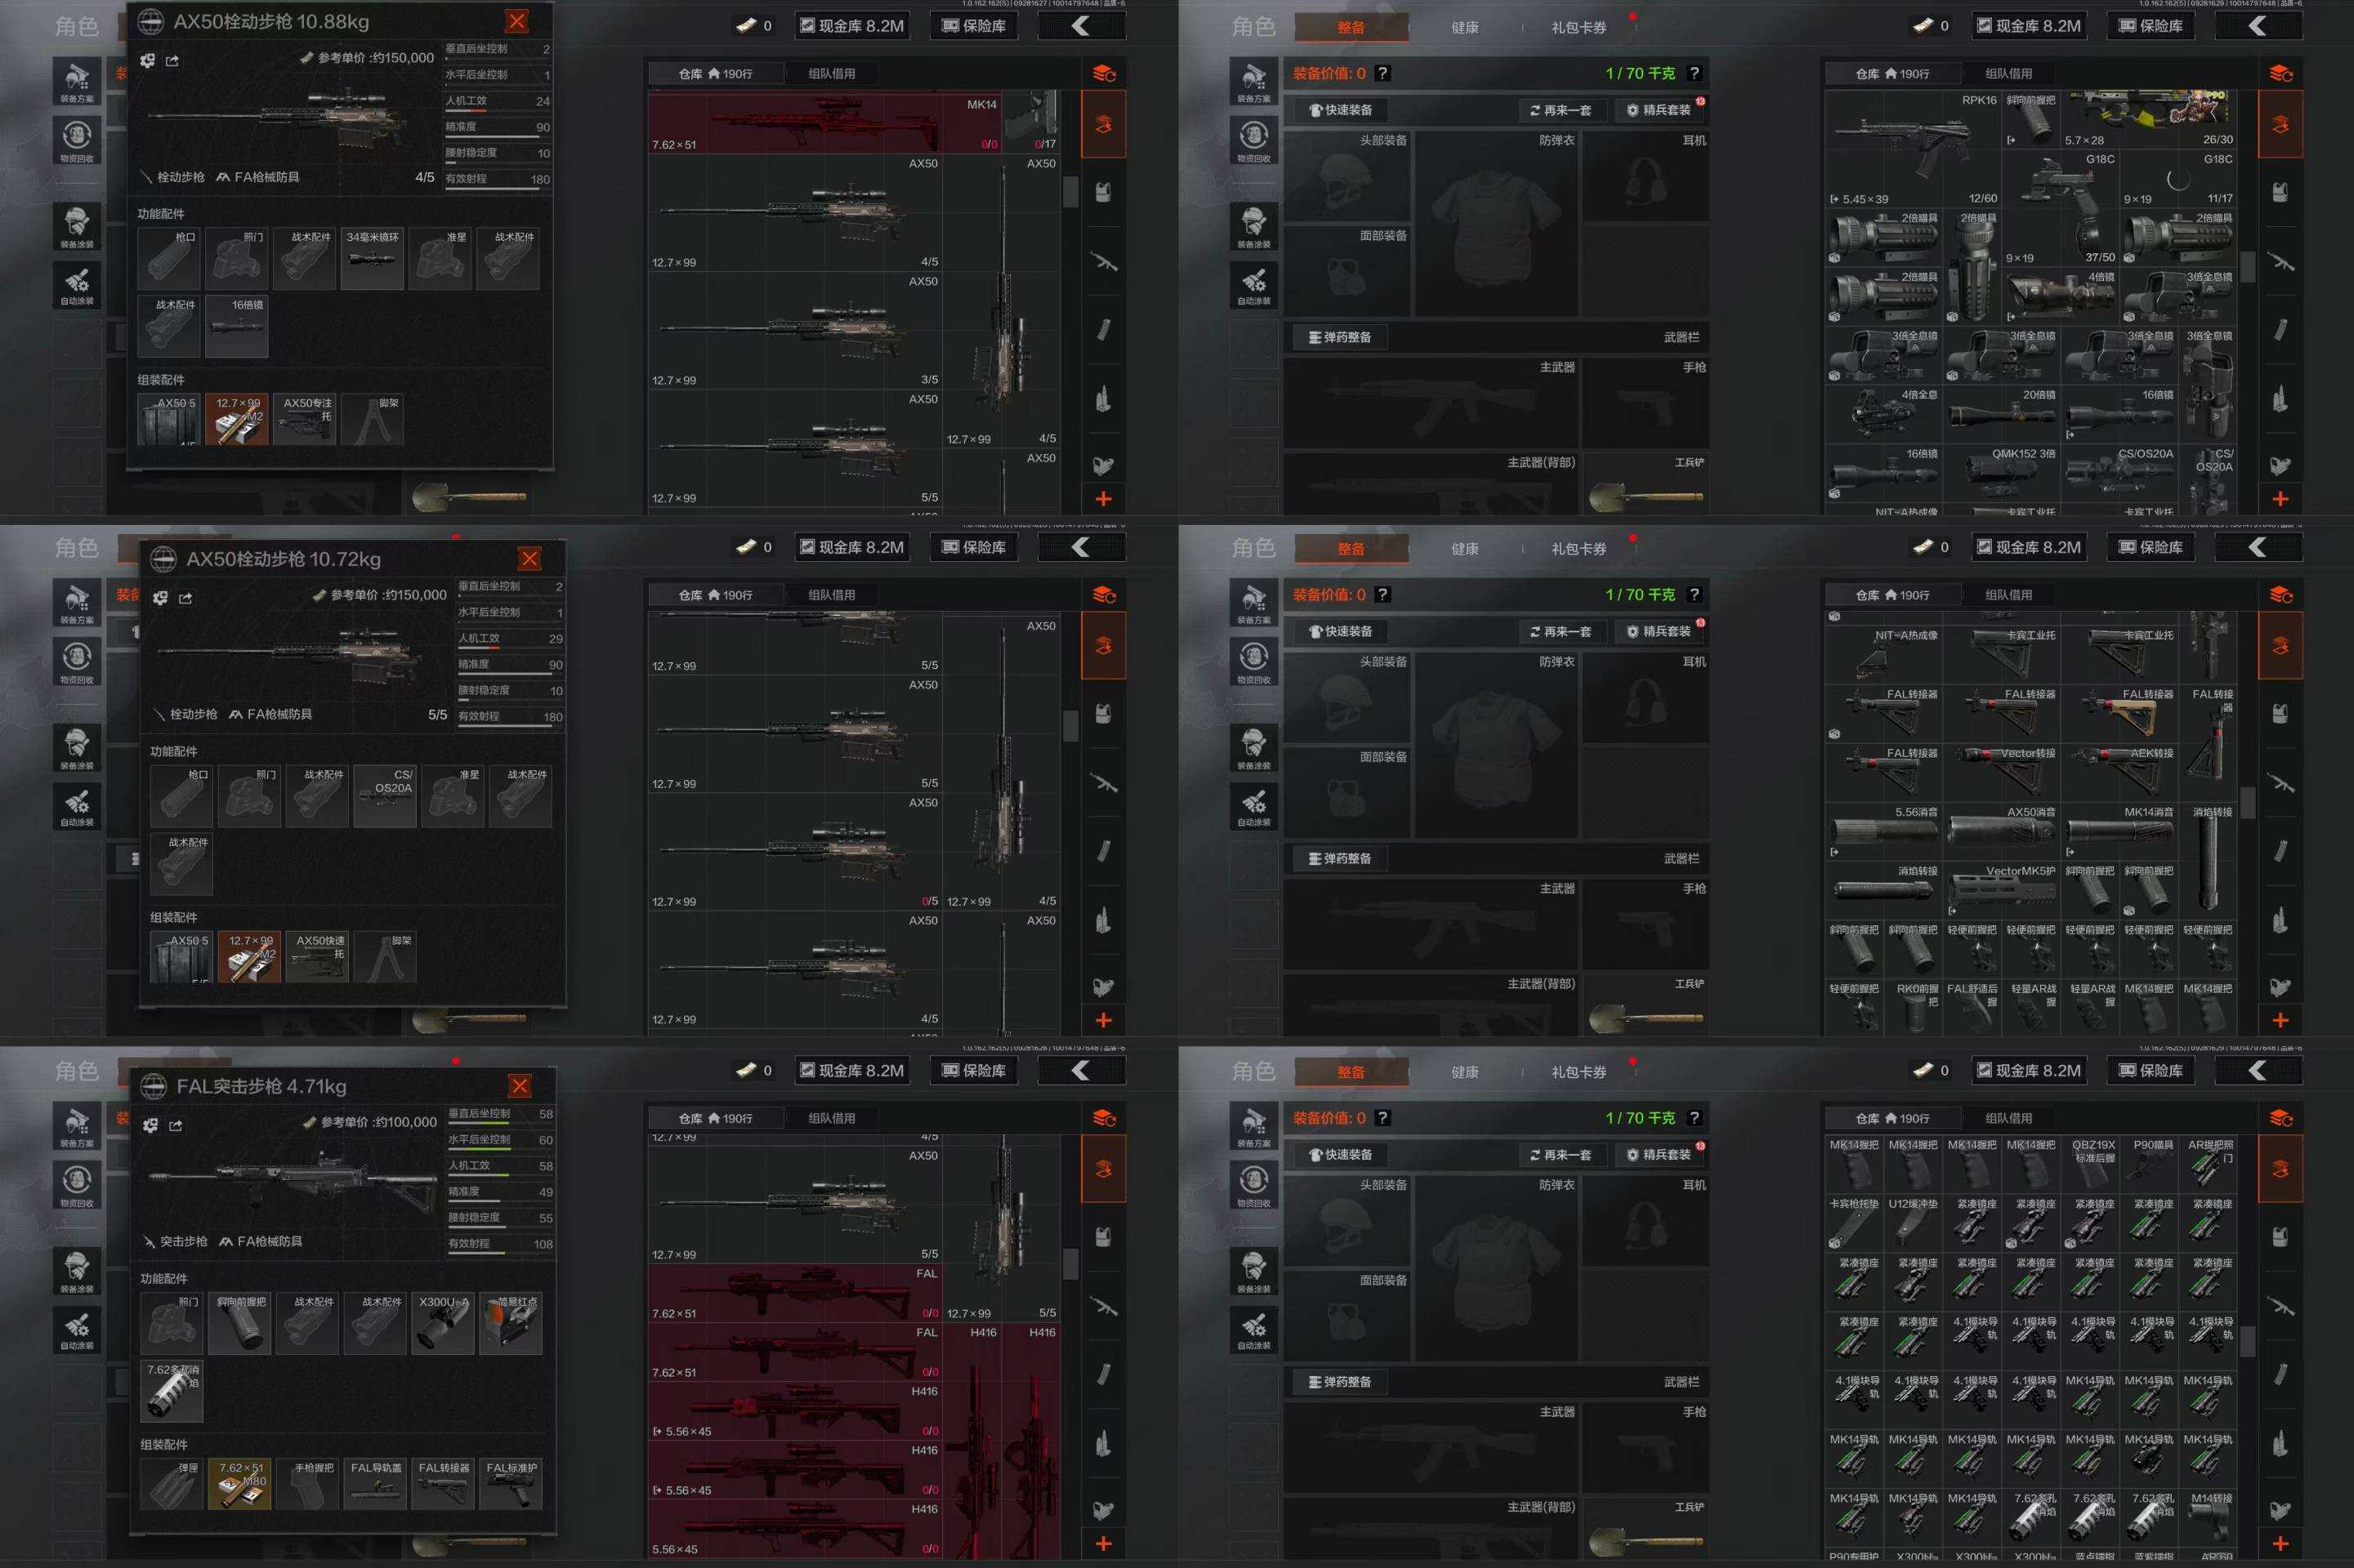Close the FAL突击步枪 4.71kg detail window
Image resolution: width=2354 pixels, height=1568 pixels.
click(x=519, y=1086)
